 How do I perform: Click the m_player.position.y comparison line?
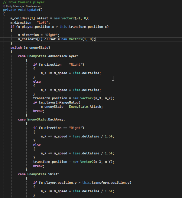(82, 183)
